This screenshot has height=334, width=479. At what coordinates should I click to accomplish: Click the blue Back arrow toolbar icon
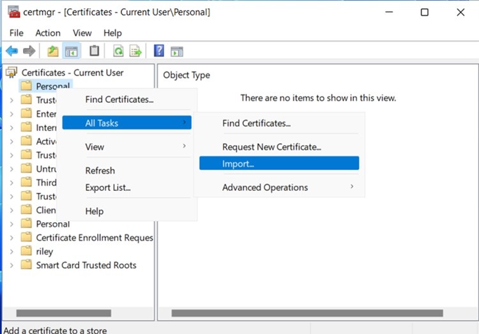click(x=12, y=51)
